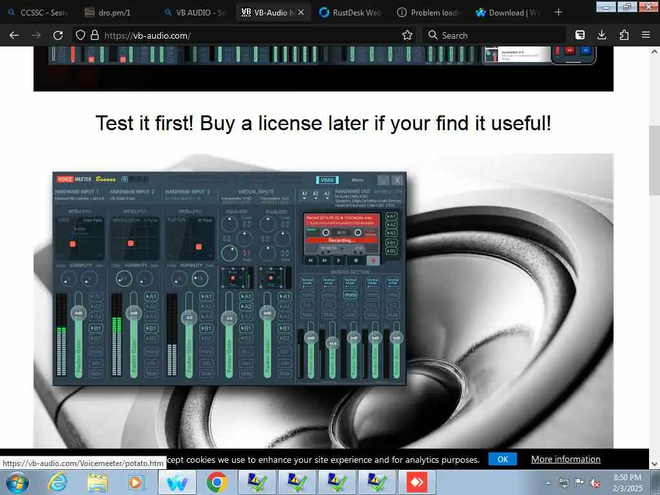The width and height of the screenshot is (660, 495).
Task: Click the recorder fast-forward button in image
Action: pyautogui.click(x=325, y=260)
